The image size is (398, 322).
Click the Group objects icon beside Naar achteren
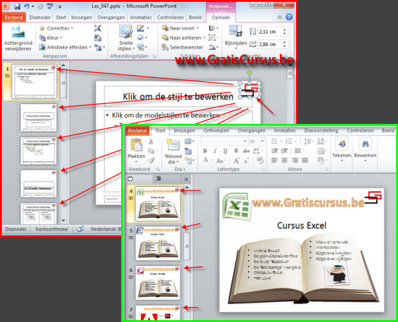(x=212, y=38)
